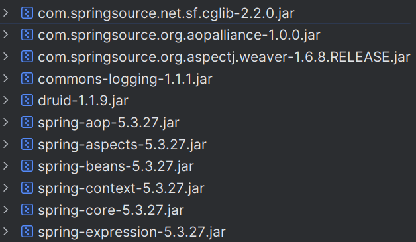Viewport: 416px width, 242px height.
Task: Expand the commons-logging-1.1.1.jar node
Action: (6, 79)
